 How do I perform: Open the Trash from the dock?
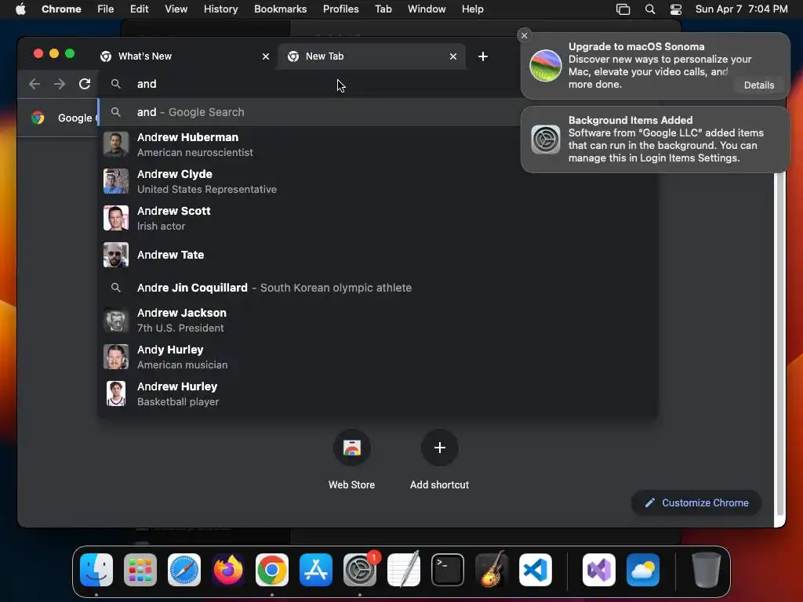[x=707, y=570]
